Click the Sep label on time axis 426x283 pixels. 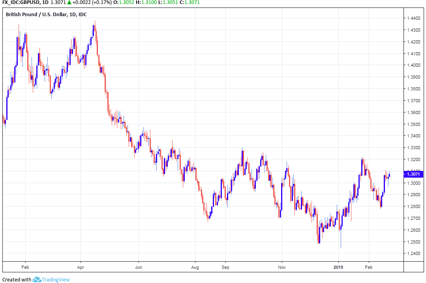(225, 266)
